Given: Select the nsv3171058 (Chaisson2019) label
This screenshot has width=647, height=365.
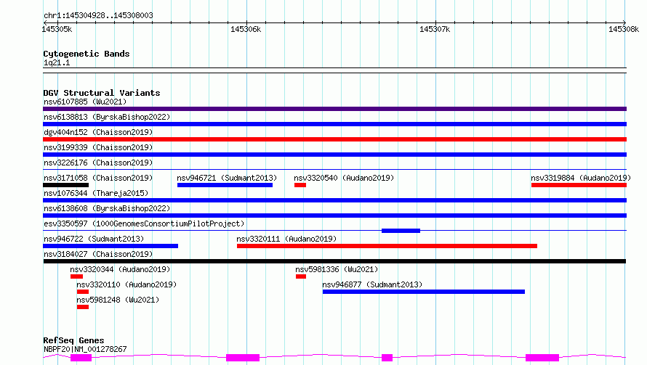Looking at the screenshot, I should click(x=98, y=178).
